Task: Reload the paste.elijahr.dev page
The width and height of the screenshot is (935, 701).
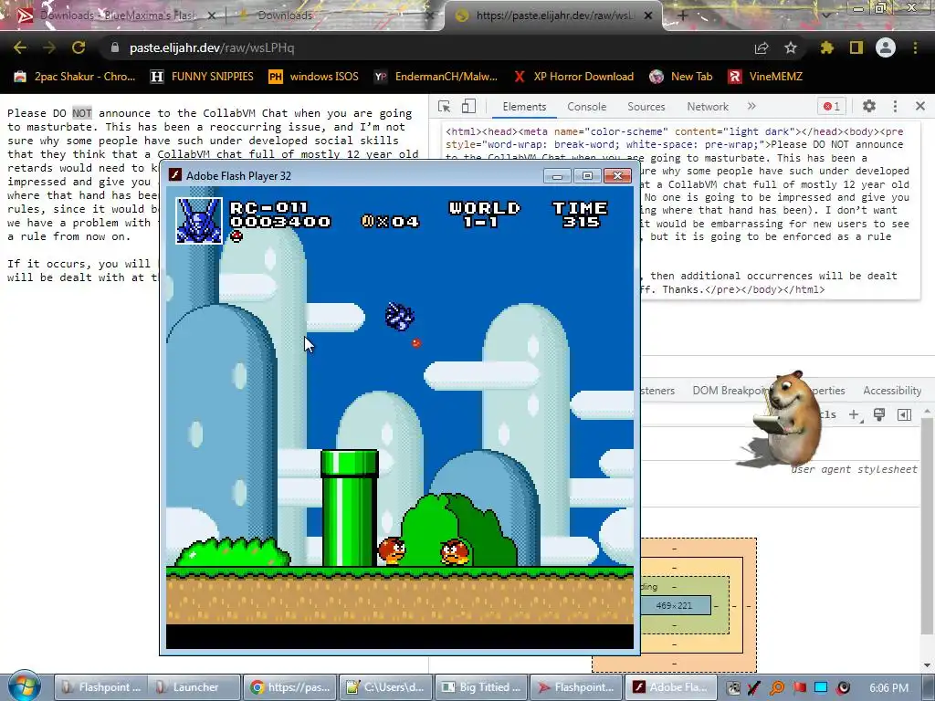Action: click(x=79, y=47)
